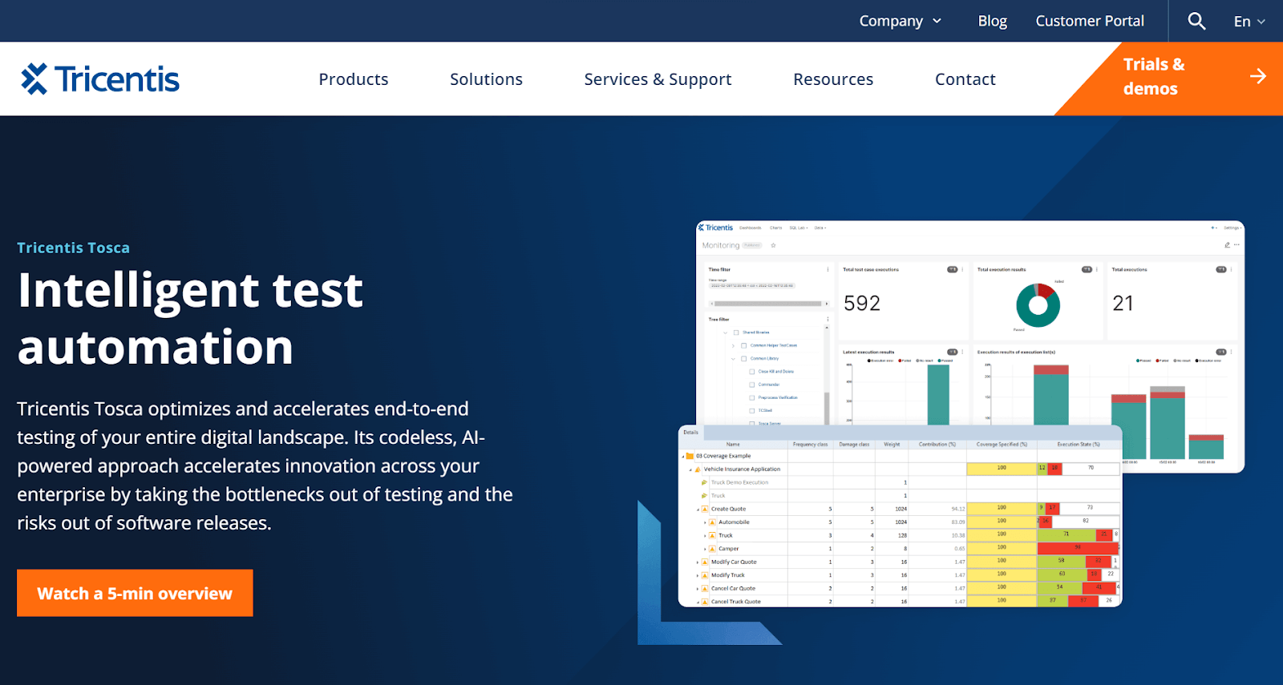Open the Blog link
The height and width of the screenshot is (685, 1283).
(992, 21)
